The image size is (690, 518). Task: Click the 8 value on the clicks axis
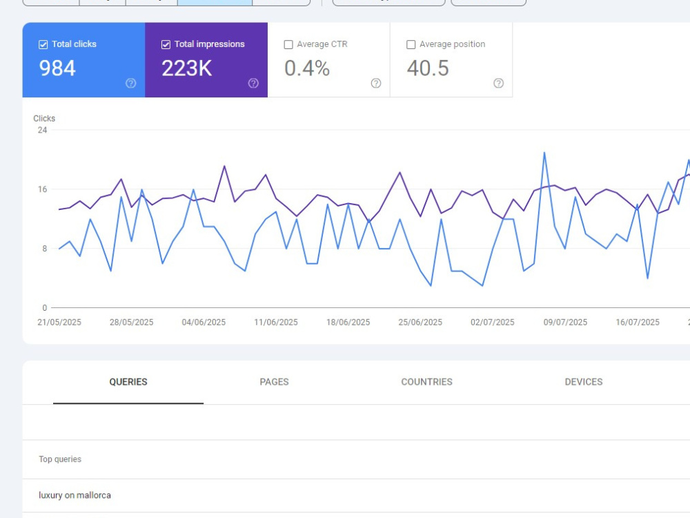[x=44, y=249]
